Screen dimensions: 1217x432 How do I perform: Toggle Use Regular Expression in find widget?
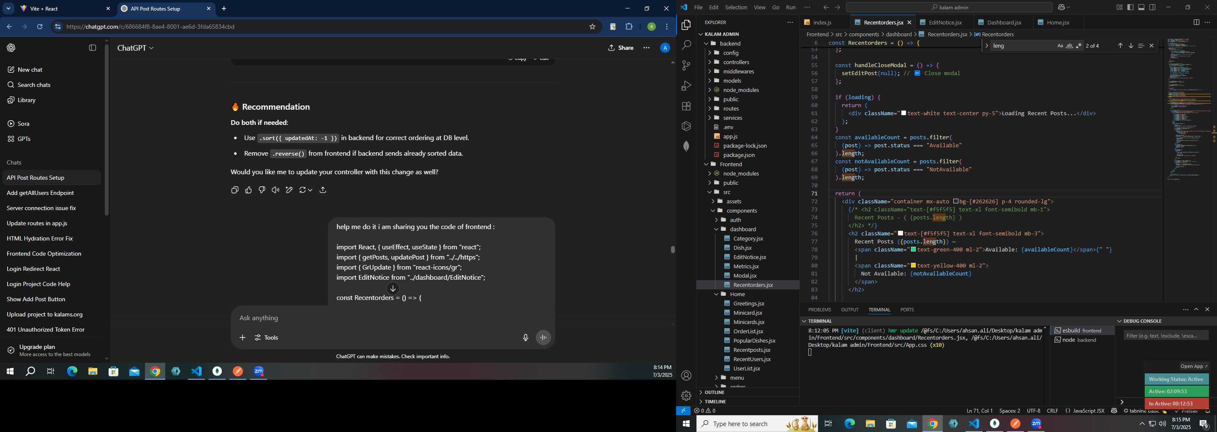[1078, 46]
